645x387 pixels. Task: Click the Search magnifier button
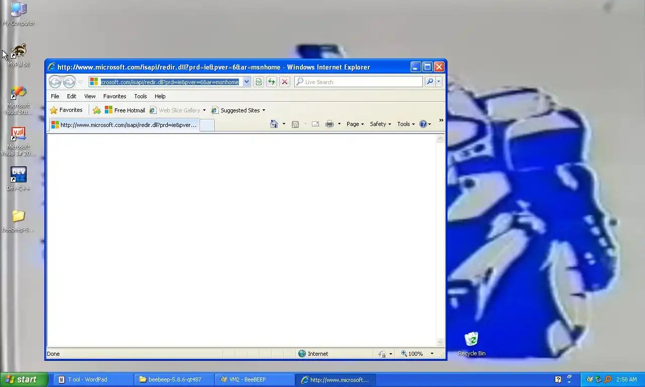[430, 82]
